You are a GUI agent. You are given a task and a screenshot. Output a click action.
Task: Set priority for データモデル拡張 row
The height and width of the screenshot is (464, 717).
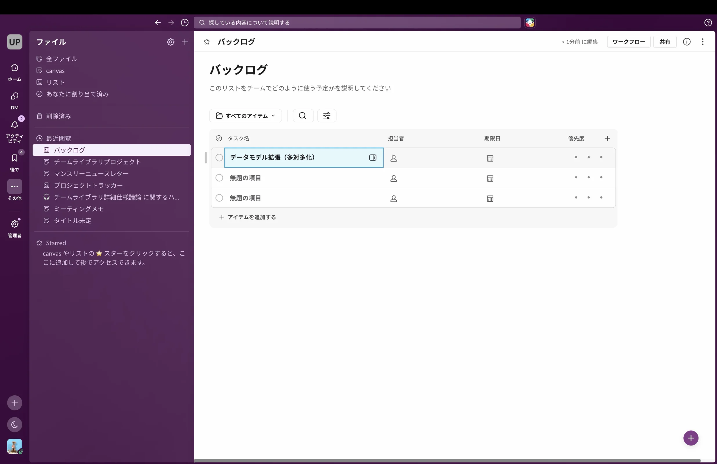coord(588,157)
